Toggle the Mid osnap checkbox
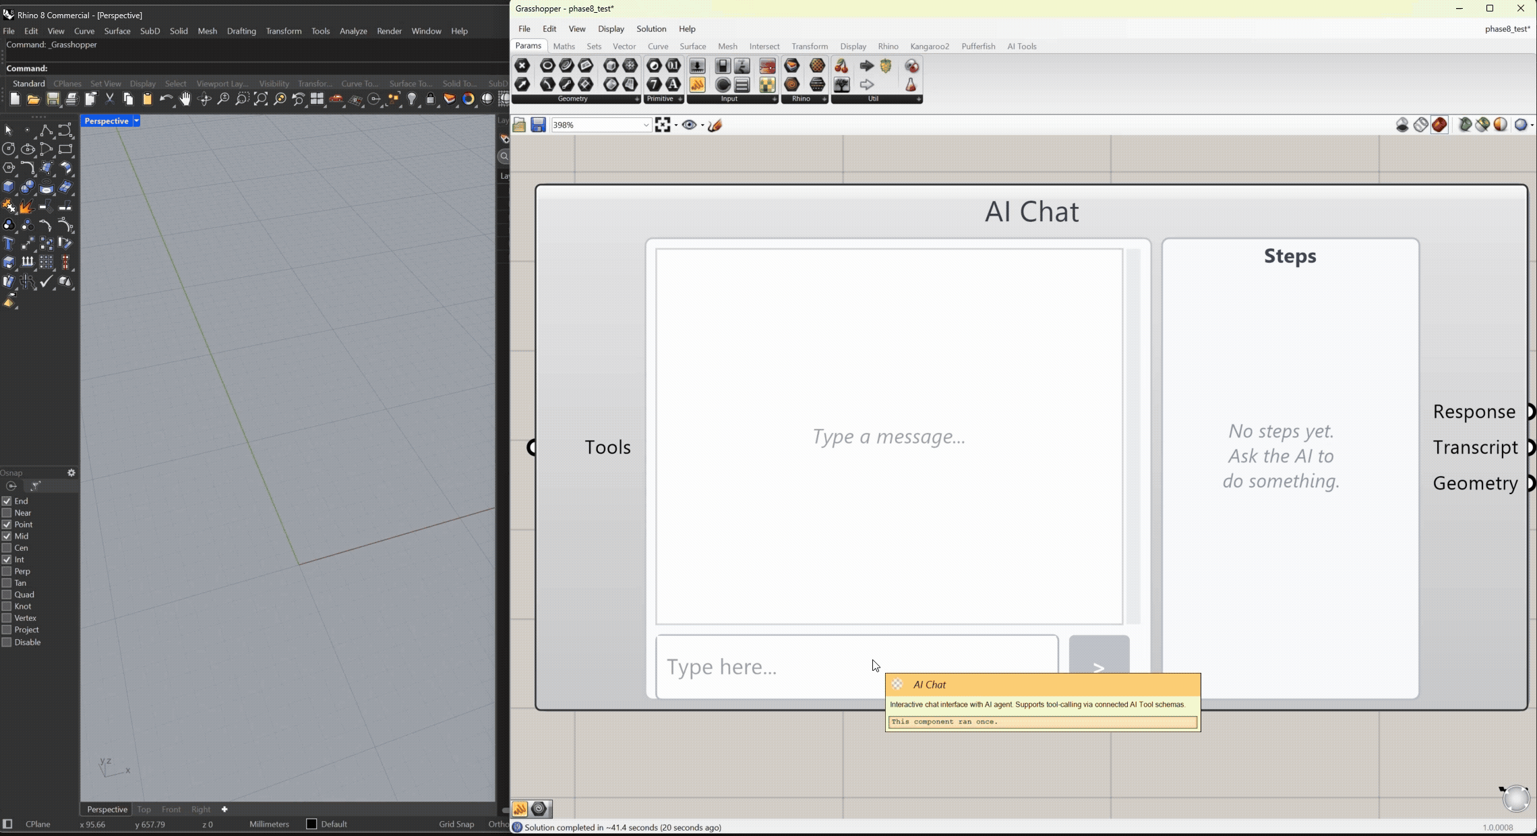This screenshot has width=1537, height=836. 7,536
